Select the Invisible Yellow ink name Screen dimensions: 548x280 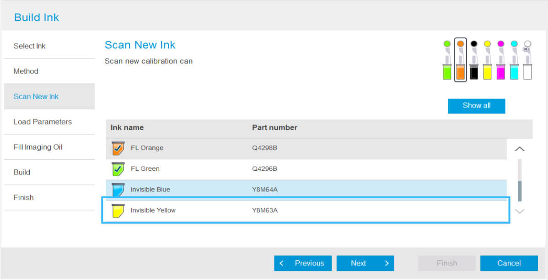pos(153,211)
